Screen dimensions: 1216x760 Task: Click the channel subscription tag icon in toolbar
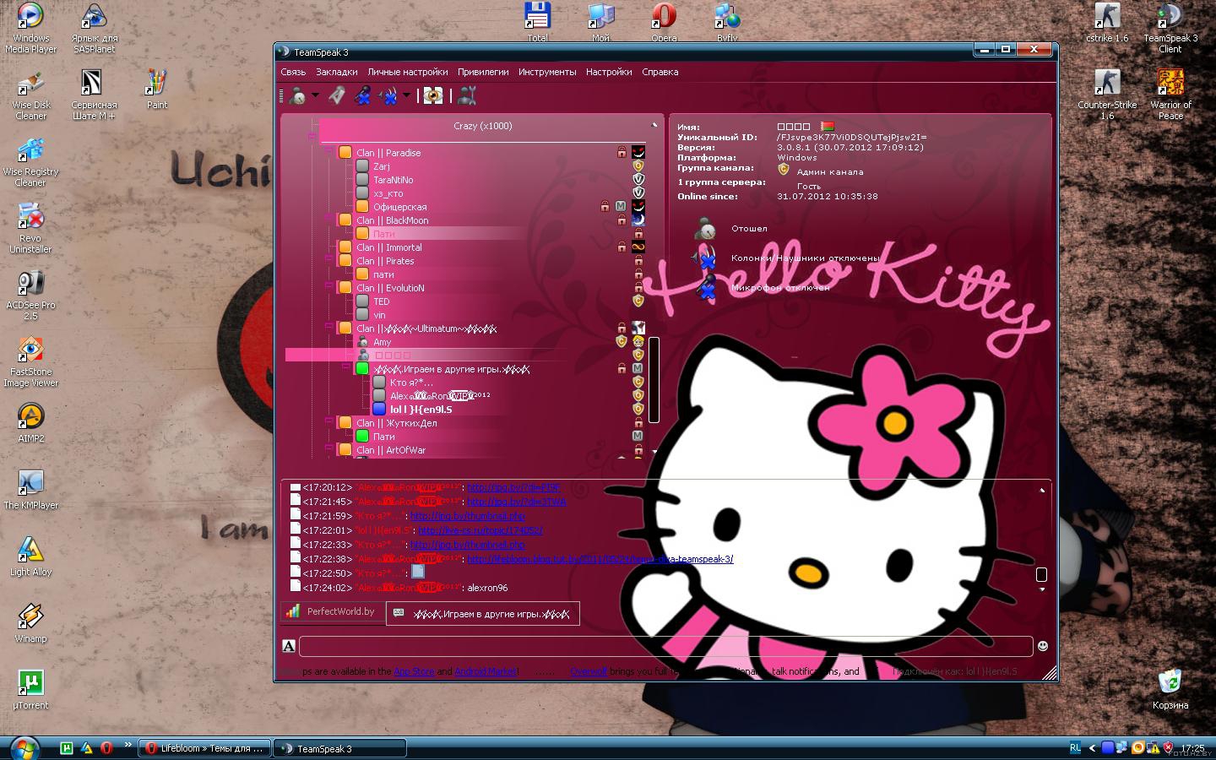pos(337,96)
